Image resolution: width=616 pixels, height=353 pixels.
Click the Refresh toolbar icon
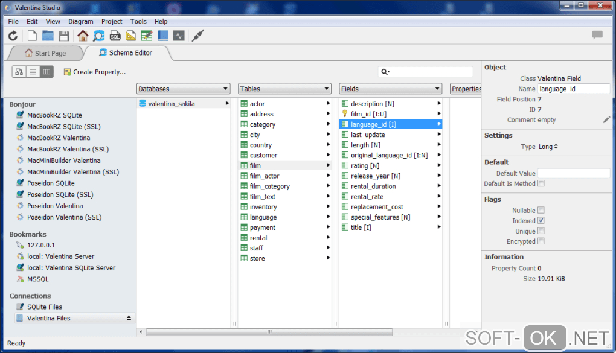pos(13,36)
